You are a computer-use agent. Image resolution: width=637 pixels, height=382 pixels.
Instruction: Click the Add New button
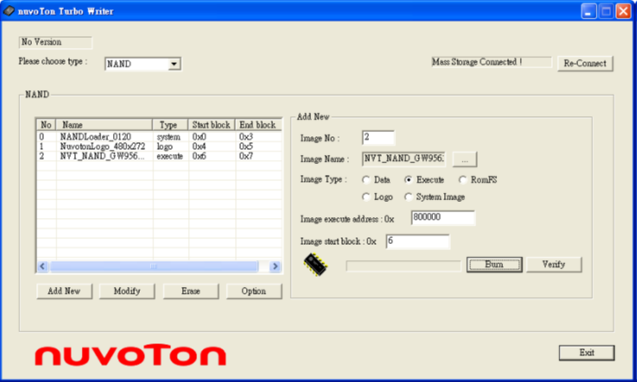click(x=64, y=291)
